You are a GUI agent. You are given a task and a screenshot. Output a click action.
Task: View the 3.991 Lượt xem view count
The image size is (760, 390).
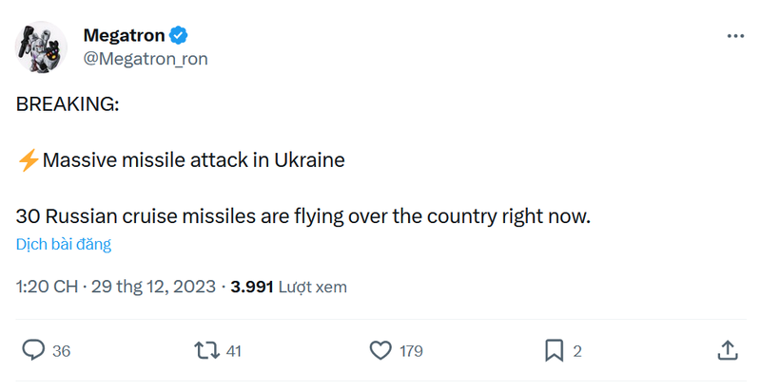[x=289, y=286]
